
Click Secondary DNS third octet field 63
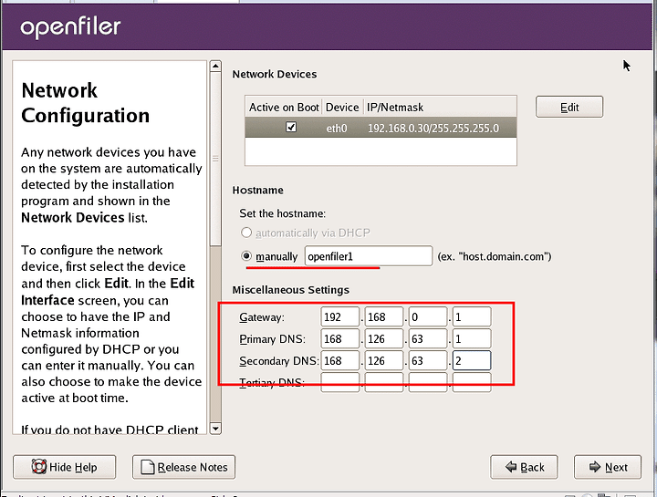pos(428,360)
